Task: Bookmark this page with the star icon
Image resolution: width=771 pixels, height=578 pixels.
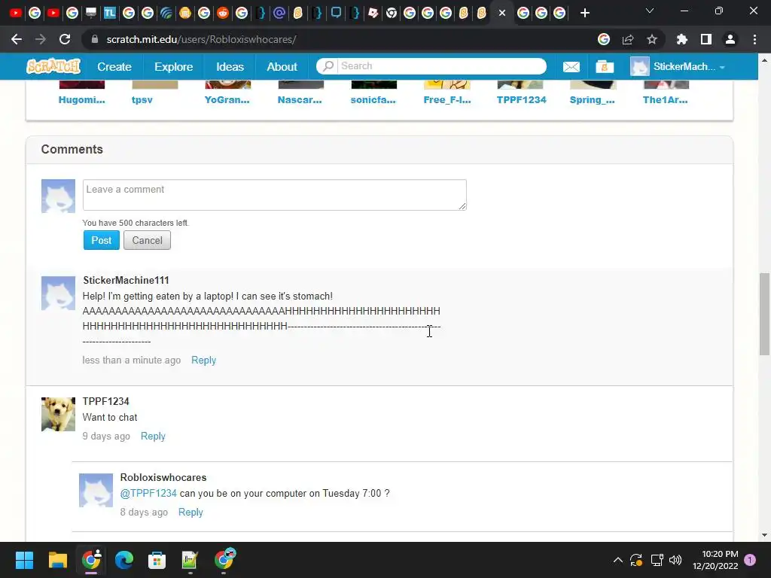Action: pos(651,39)
